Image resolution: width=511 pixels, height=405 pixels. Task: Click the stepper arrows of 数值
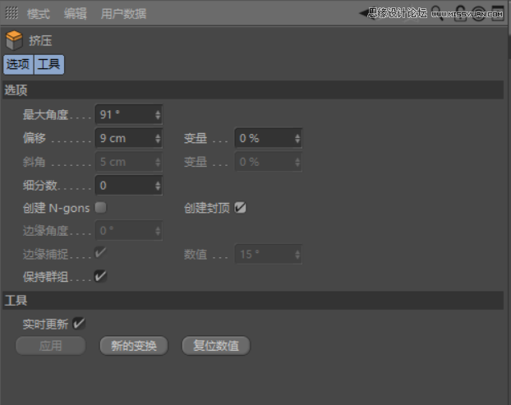coord(297,255)
